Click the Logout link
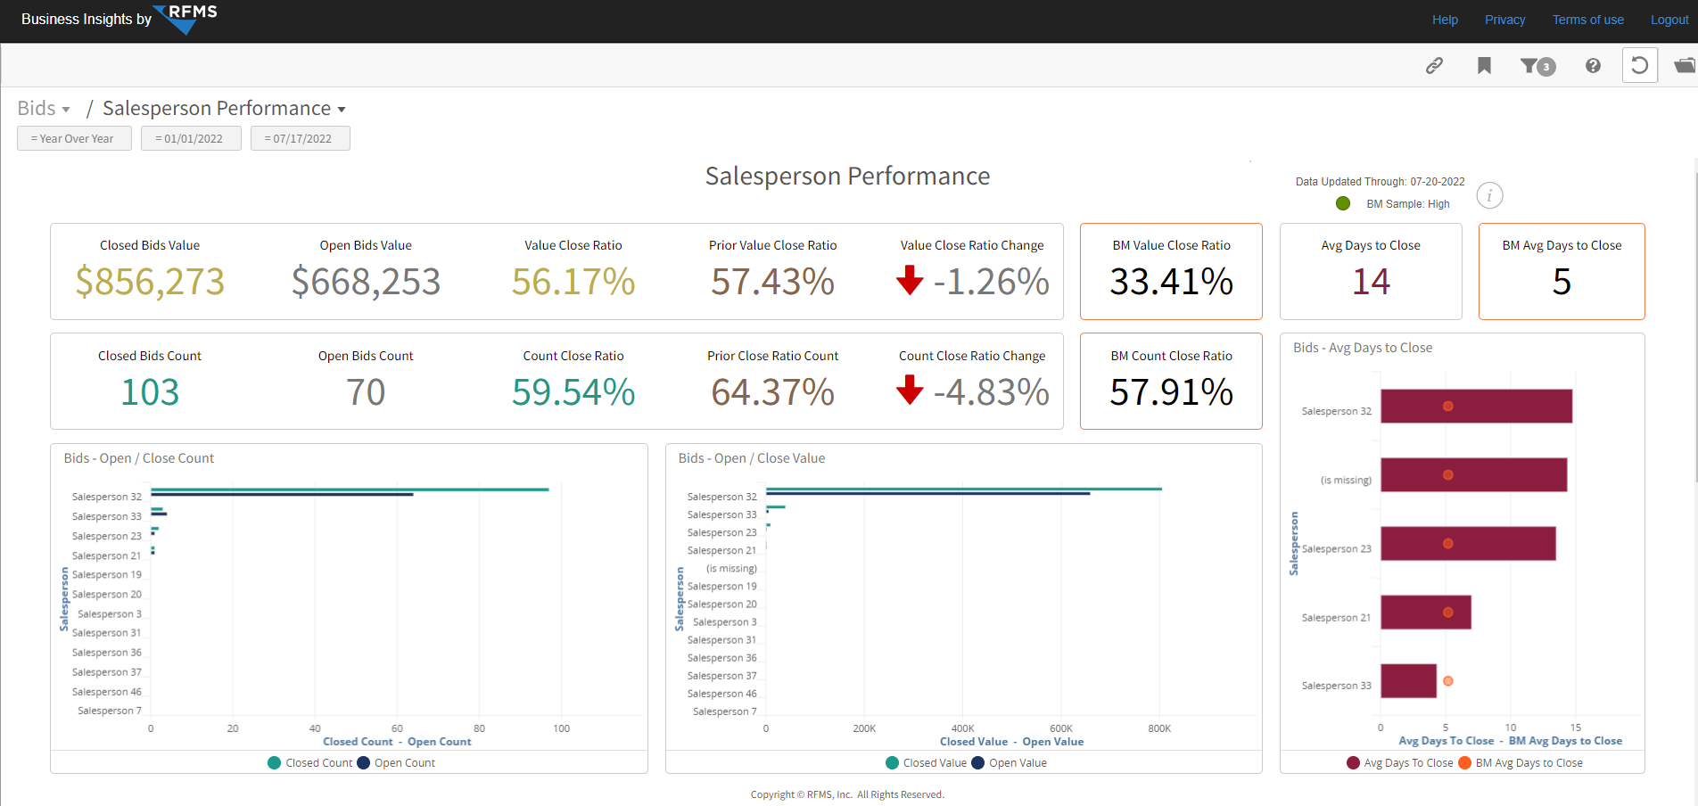This screenshot has height=806, width=1698. [x=1669, y=20]
